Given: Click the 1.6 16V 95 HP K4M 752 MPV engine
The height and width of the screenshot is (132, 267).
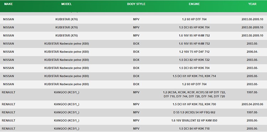Looking at the screenshot, I should 194,36.
